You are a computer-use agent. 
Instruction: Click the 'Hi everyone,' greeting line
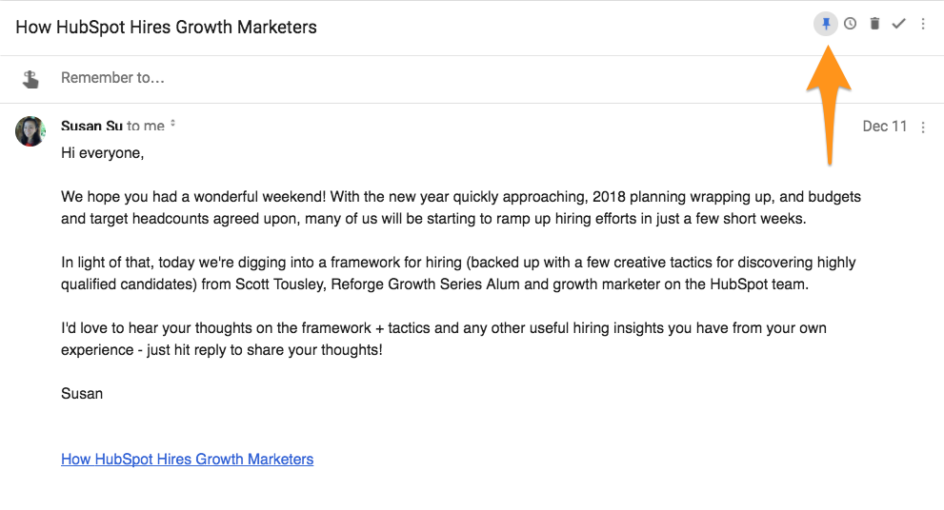coord(102,151)
